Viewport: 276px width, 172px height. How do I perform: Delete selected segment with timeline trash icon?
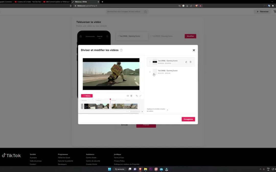tap(131, 96)
